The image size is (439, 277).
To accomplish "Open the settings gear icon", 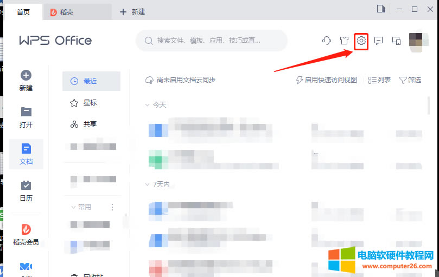I will click(x=361, y=41).
